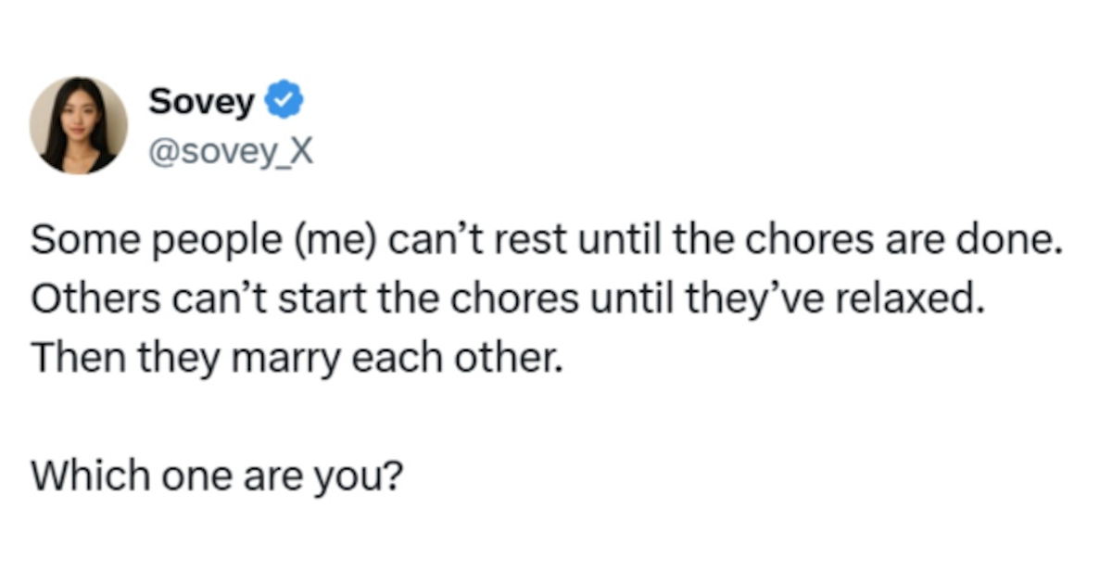Click the "Then they marry each other." line
1112x584 pixels.
point(297,358)
